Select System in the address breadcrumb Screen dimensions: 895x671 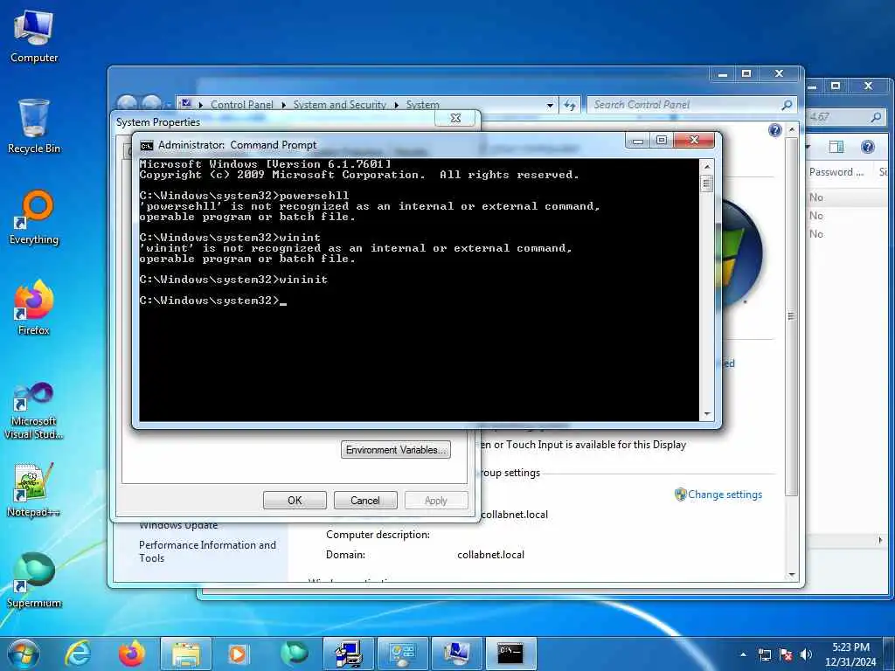point(422,105)
